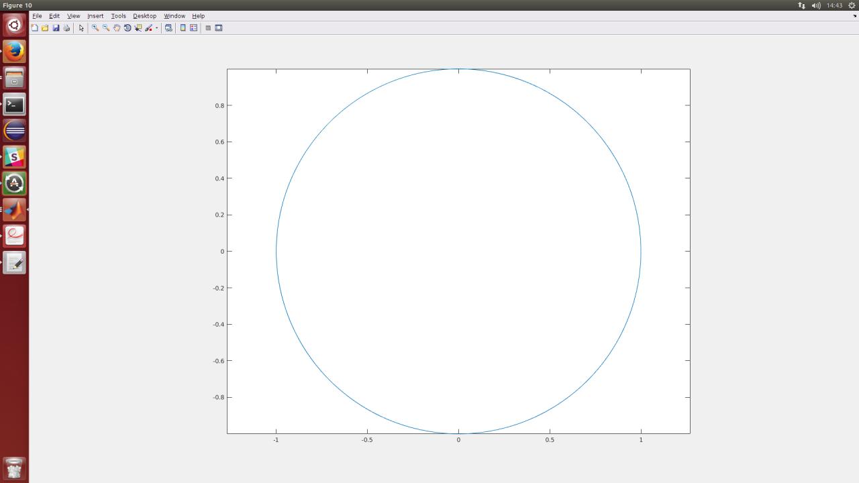Open Software Updater from the dock

point(14,183)
